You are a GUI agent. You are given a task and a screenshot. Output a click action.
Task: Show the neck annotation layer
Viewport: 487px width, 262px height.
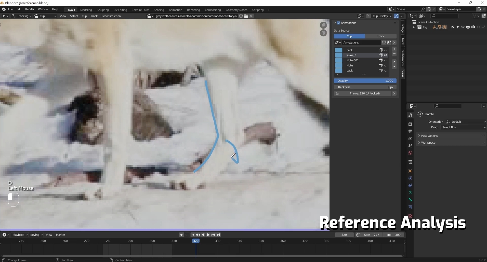386,50
